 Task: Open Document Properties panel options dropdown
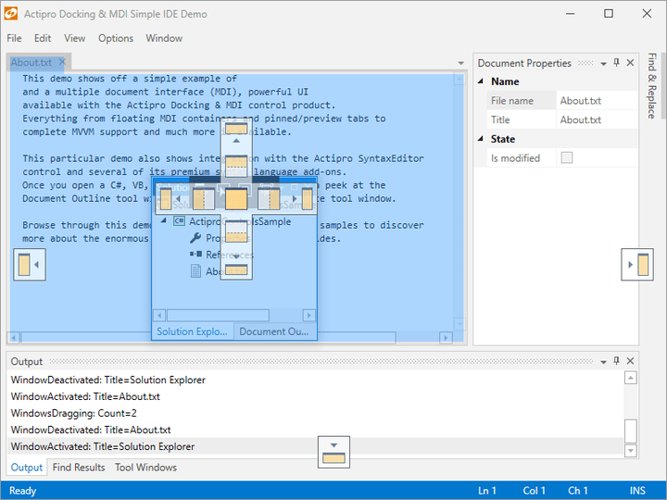coord(603,63)
